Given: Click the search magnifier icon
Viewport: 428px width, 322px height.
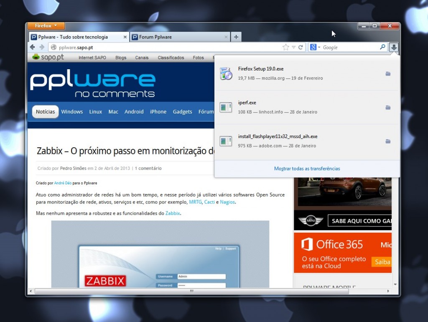Looking at the screenshot, I should click(383, 47).
